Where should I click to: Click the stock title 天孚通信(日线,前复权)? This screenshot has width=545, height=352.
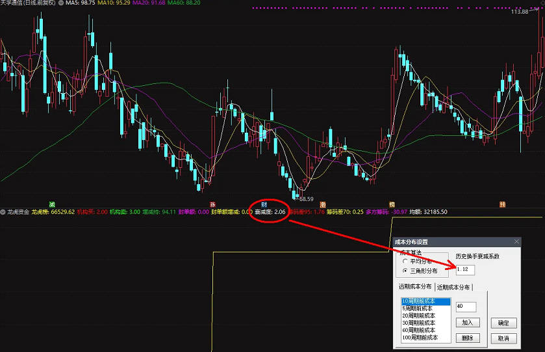click(x=28, y=3)
